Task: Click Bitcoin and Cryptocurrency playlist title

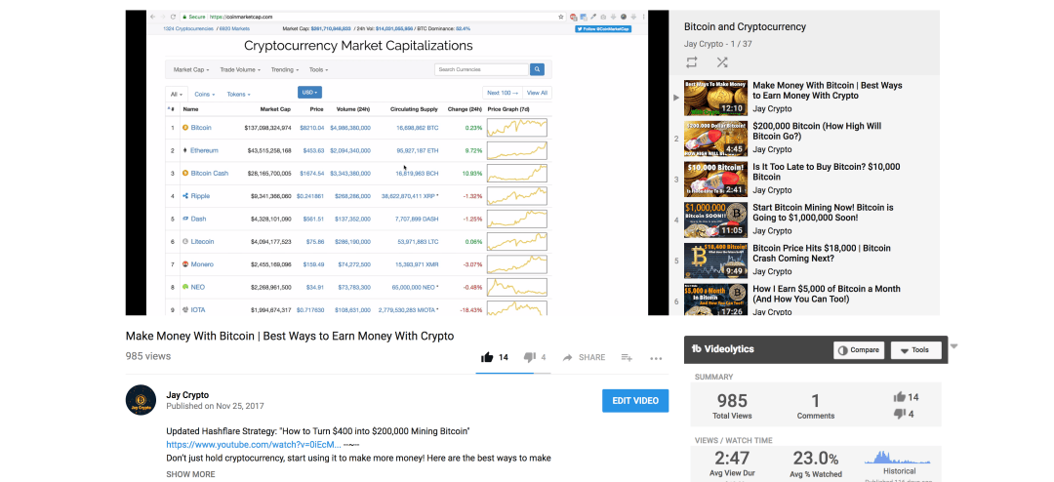Action: click(x=745, y=27)
